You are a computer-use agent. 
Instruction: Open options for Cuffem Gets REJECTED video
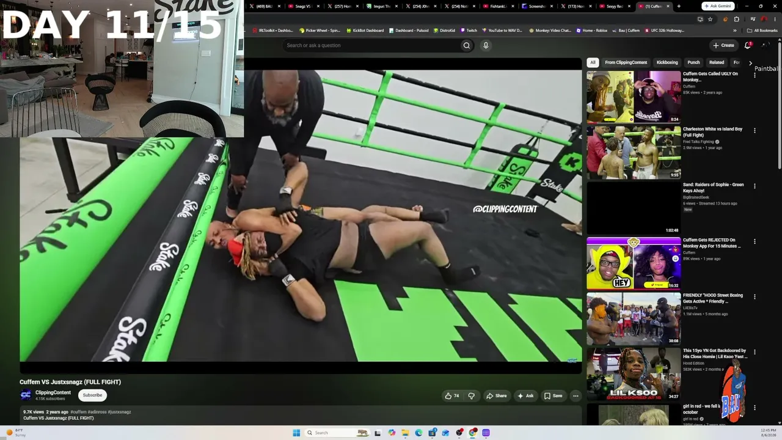pos(755,241)
